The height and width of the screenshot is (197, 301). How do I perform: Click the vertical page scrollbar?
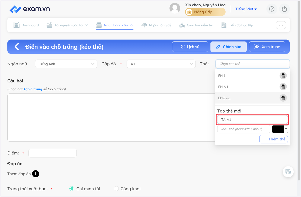(299, 90)
